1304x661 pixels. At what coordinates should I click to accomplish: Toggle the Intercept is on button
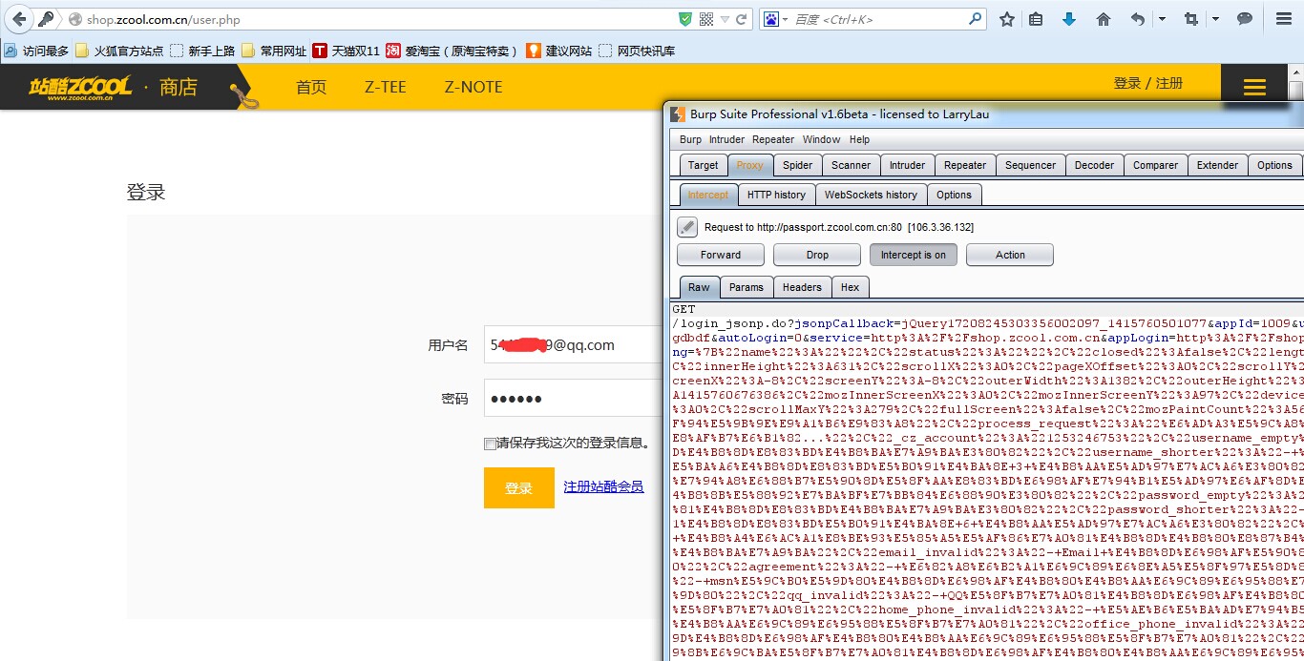tap(914, 255)
